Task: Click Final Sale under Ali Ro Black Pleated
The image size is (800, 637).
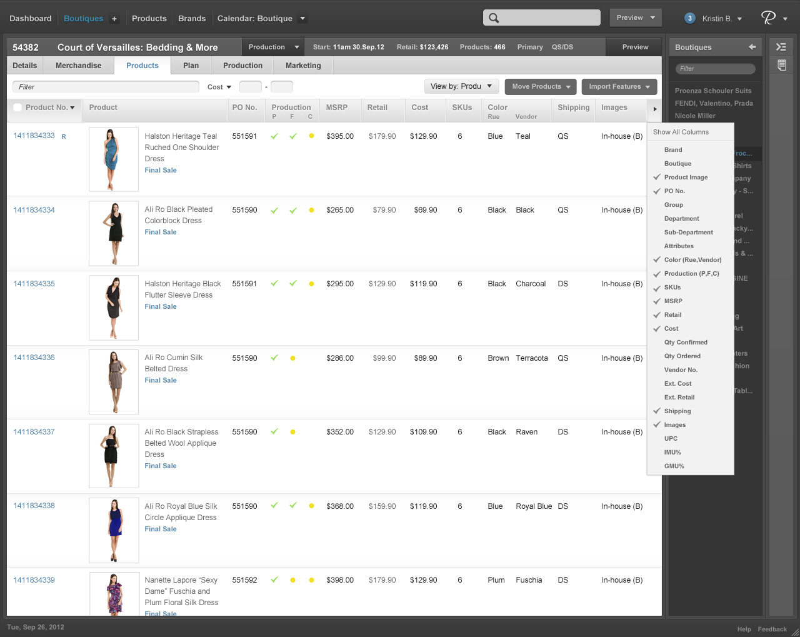Action: (161, 232)
